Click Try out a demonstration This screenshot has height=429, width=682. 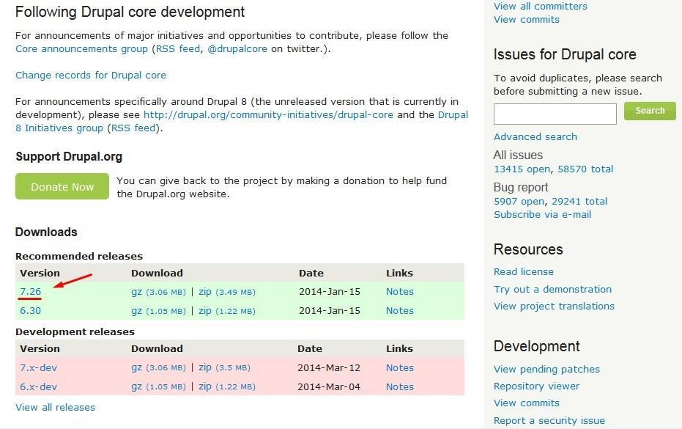pyautogui.click(x=553, y=289)
